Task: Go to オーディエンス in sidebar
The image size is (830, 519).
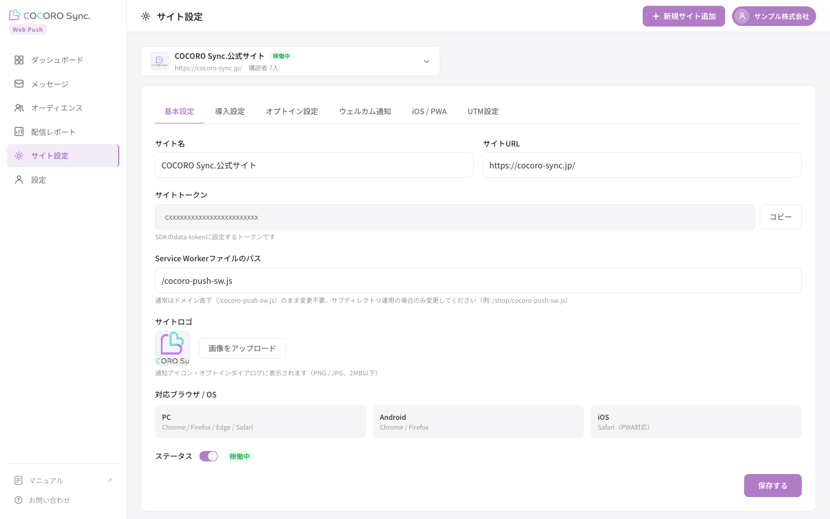Action: (x=63, y=108)
